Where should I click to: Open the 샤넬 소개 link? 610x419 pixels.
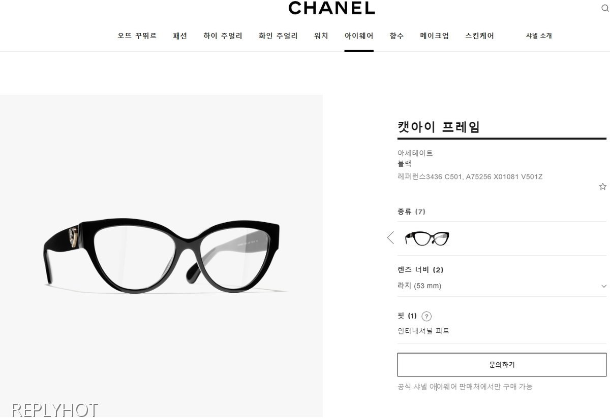(x=539, y=36)
